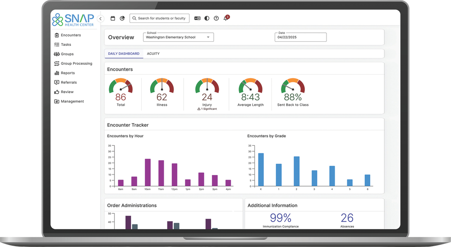Click the 'Overview' page title

(121, 37)
